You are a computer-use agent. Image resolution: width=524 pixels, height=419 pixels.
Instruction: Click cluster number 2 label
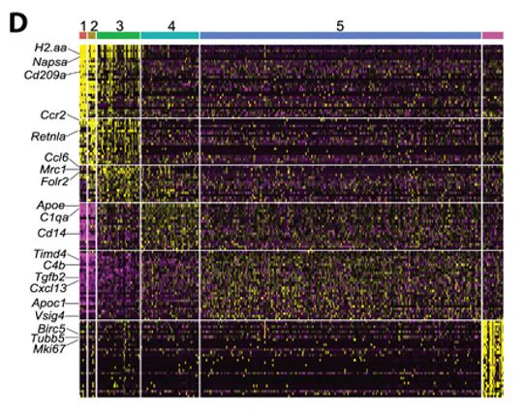[x=94, y=26]
